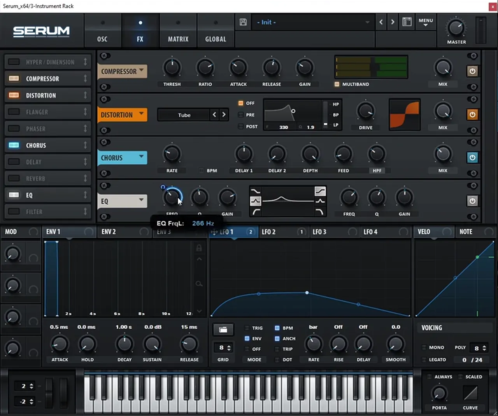Screen dimensions: 498x416
Task: Click the Compressor power bypass button
Action: [472, 71]
